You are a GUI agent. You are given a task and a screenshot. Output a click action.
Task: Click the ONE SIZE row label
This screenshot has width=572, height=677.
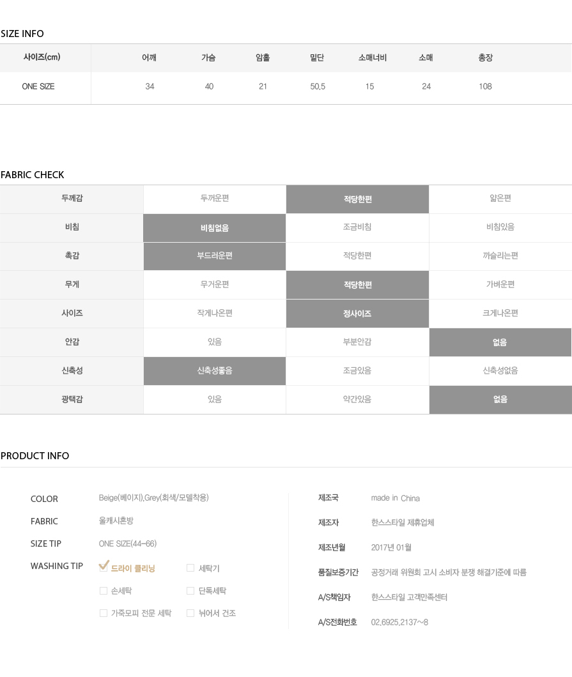click(x=38, y=86)
